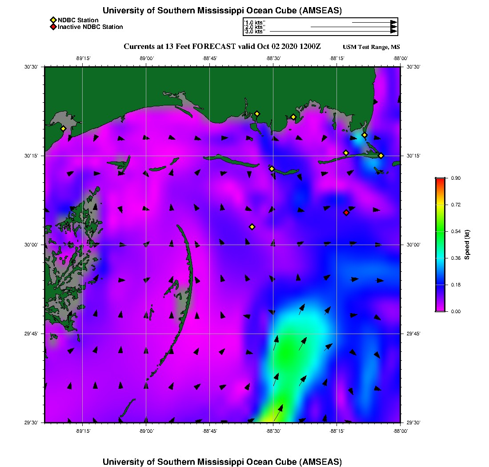Click the 2.0 kts scale label
The width and height of the screenshot is (489, 467).
pyautogui.click(x=255, y=27)
